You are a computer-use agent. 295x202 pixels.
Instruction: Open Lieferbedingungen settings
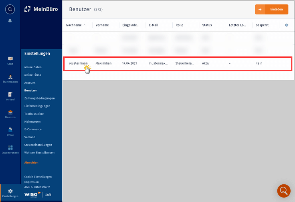(37, 106)
